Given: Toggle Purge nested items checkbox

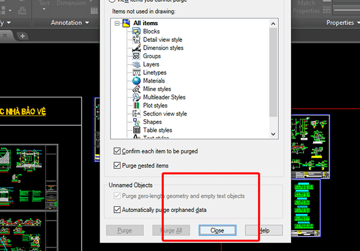Looking at the screenshot, I should pyautogui.click(x=117, y=165).
